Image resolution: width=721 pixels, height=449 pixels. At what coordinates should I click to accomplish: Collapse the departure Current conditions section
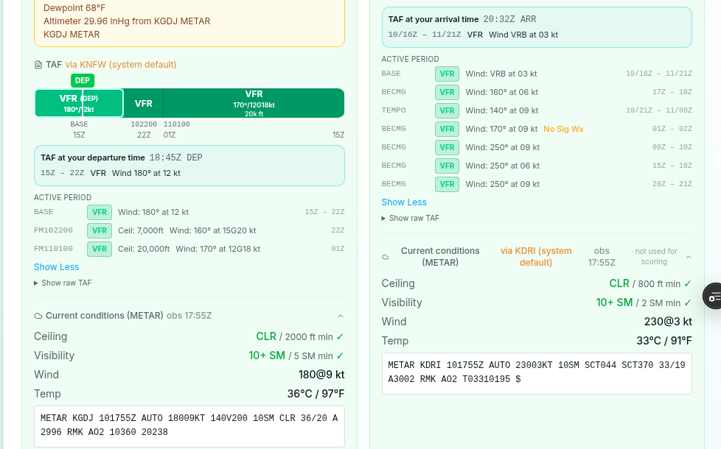(x=341, y=316)
